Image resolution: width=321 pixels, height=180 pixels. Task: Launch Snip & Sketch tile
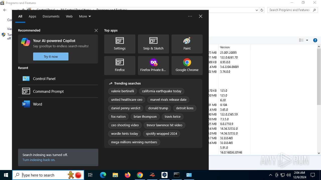pyautogui.click(x=153, y=44)
